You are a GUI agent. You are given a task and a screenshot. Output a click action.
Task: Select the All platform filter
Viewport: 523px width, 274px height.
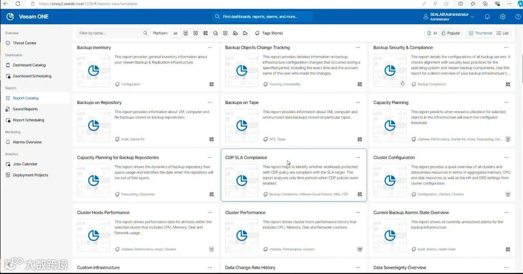175,33
